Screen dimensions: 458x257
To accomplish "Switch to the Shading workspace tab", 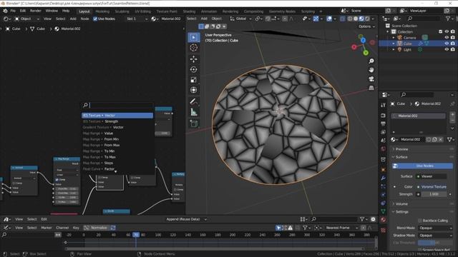I will (189, 11).
